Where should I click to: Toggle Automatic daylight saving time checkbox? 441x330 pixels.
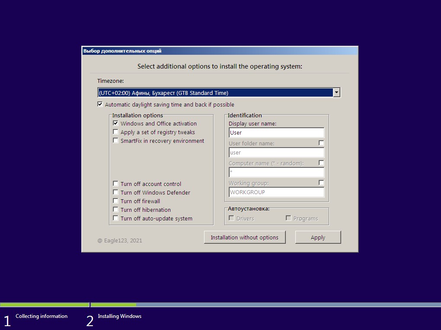100,104
